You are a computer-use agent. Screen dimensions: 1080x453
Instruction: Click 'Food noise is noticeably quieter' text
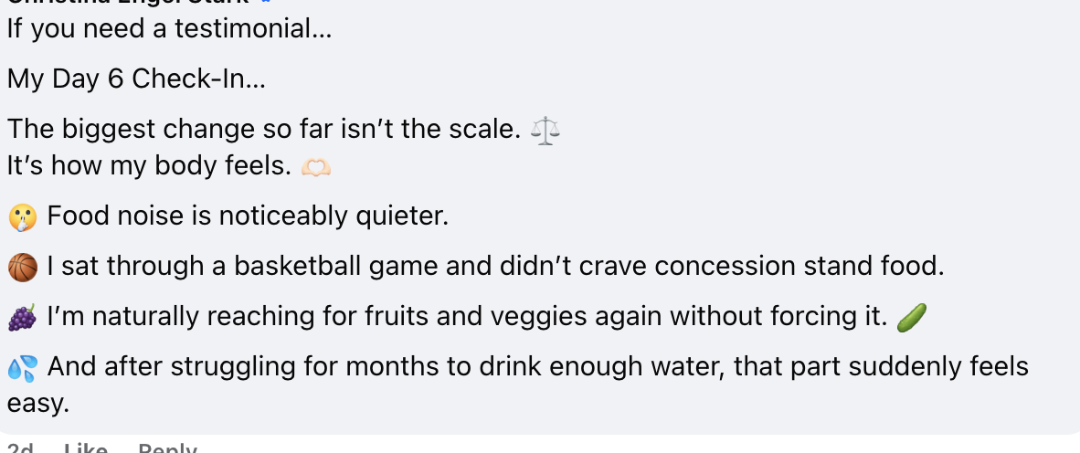248,216
